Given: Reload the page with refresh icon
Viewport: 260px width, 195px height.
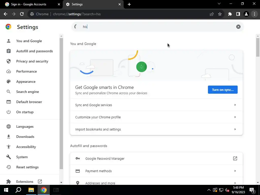Looking at the screenshot, I should point(22,14).
